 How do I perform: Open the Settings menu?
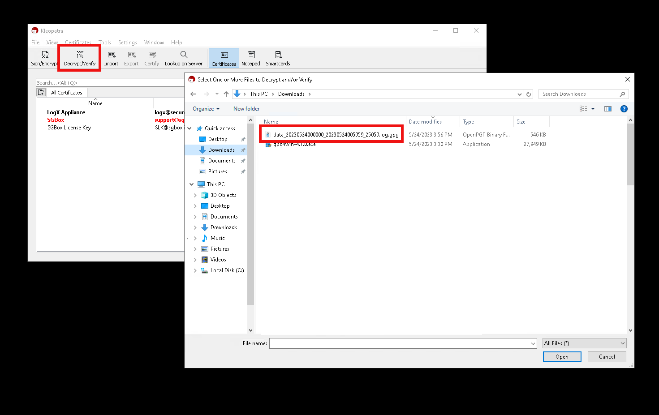pos(128,42)
